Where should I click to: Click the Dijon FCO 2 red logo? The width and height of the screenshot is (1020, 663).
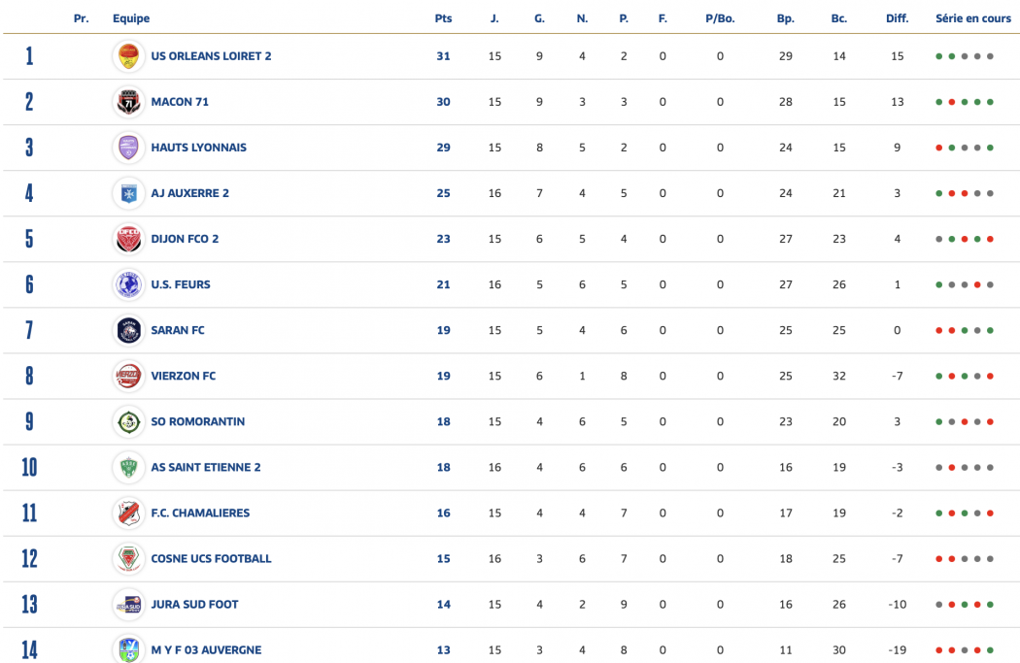128,239
